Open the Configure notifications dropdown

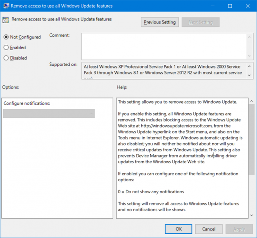[49, 114]
